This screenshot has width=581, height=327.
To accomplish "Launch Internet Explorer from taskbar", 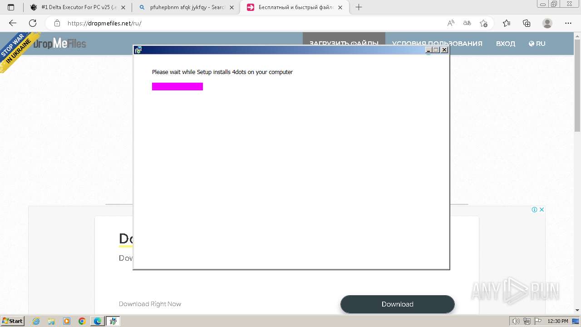I will coord(36,321).
